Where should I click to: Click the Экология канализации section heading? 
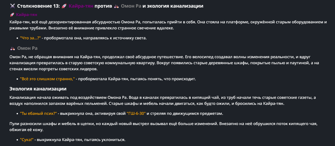tap(38, 89)
